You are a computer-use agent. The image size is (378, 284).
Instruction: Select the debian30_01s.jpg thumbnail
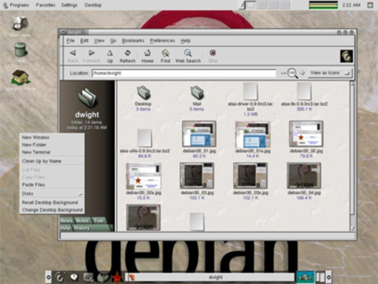[x=253, y=134]
